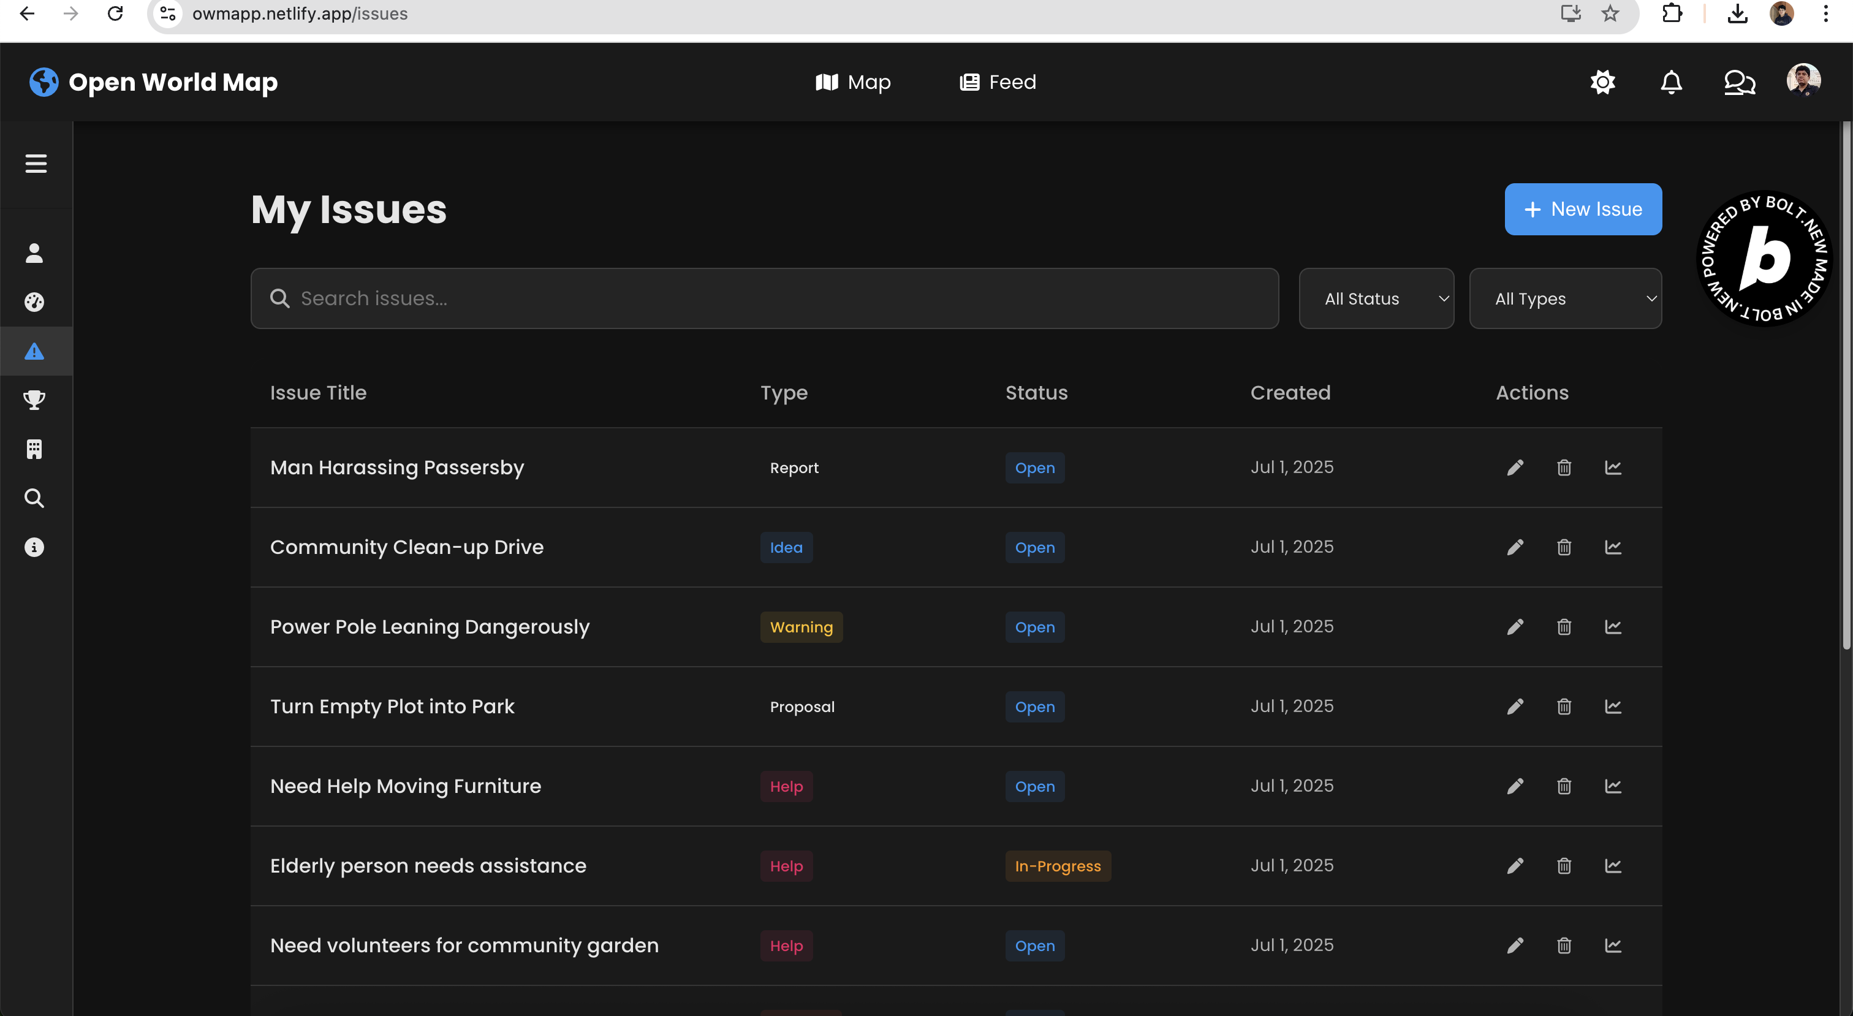This screenshot has width=1853, height=1016.
Task: Open the chat messages icon
Action: [x=1740, y=82]
